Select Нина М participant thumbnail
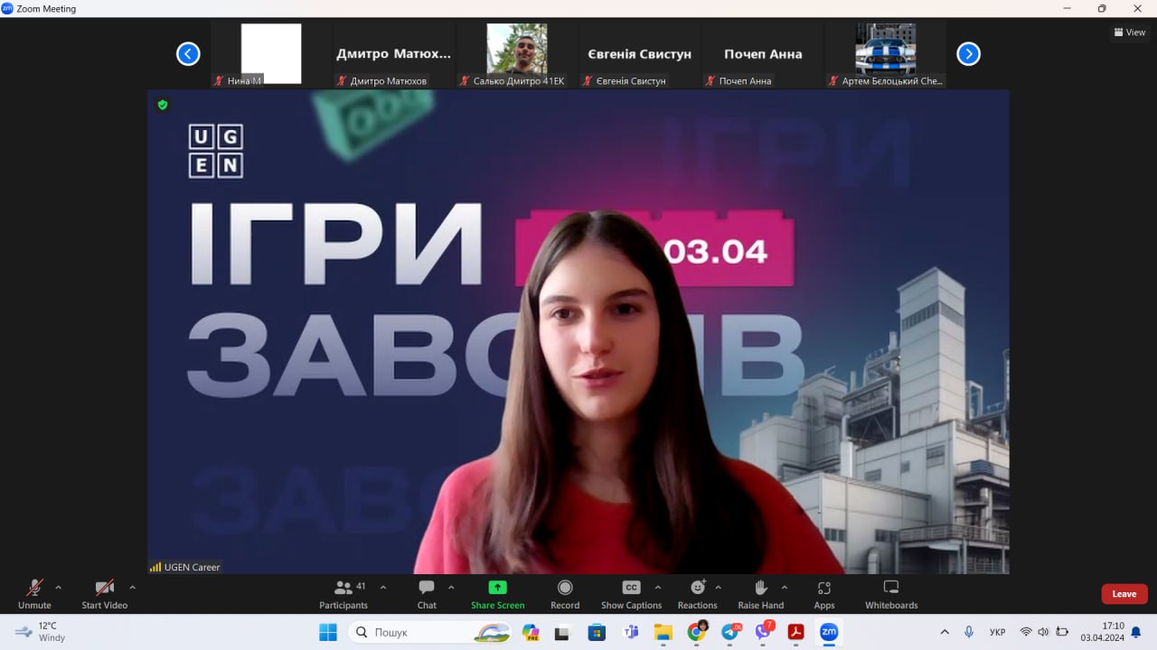1157x650 pixels. [x=271, y=54]
